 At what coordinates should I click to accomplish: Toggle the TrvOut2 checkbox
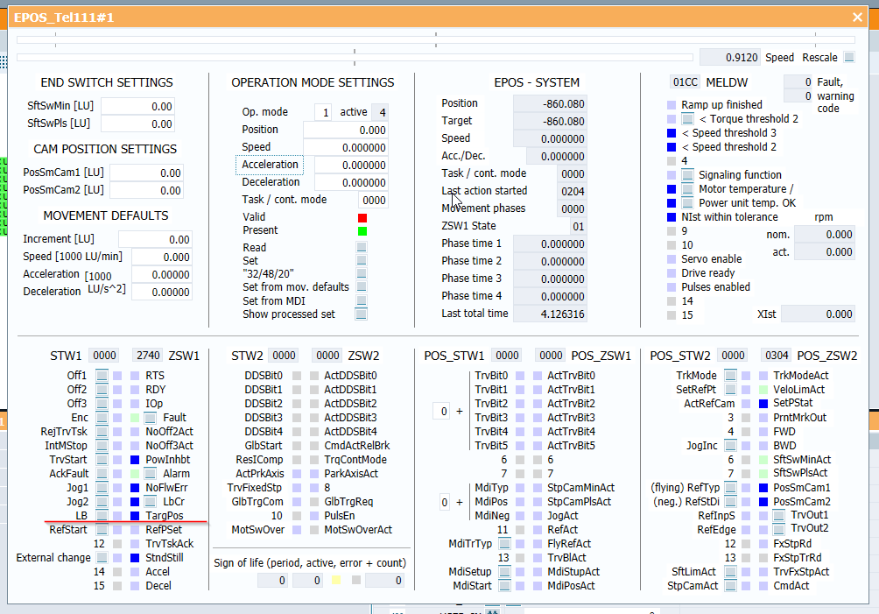(x=778, y=528)
